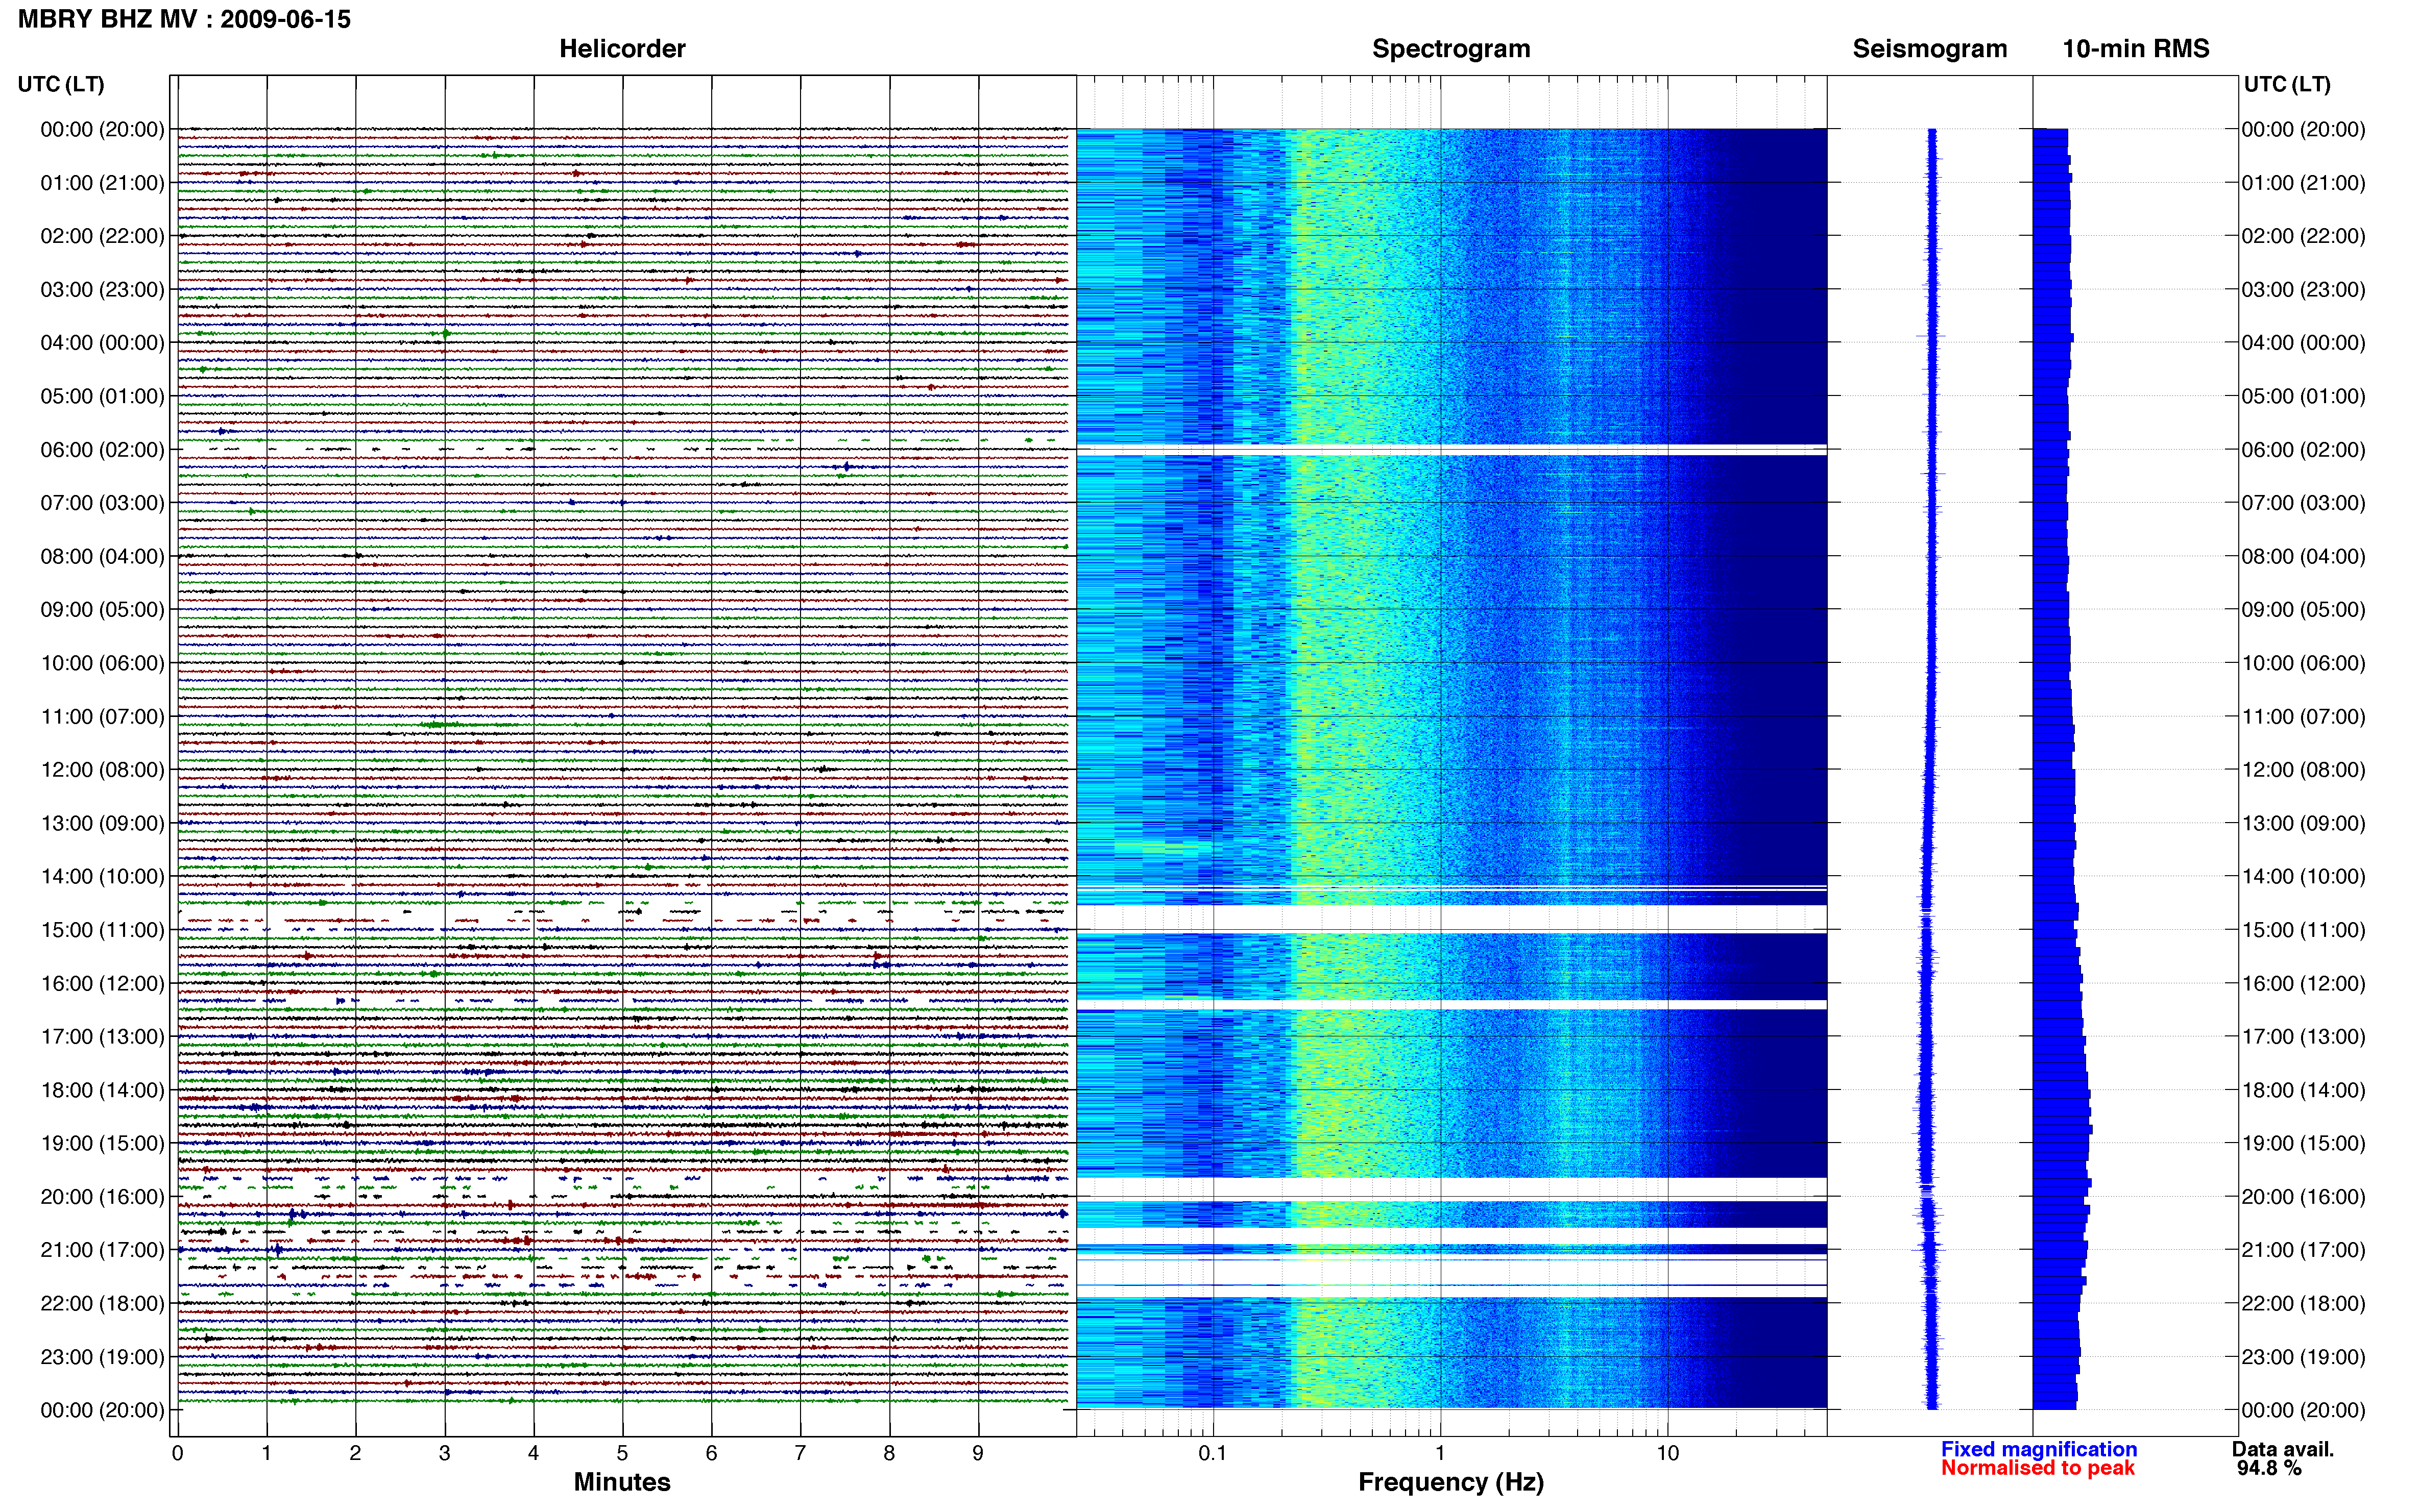Click the 00:00 (20:00) top-right time label
The height and width of the screenshot is (1512, 2420).
[2303, 129]
